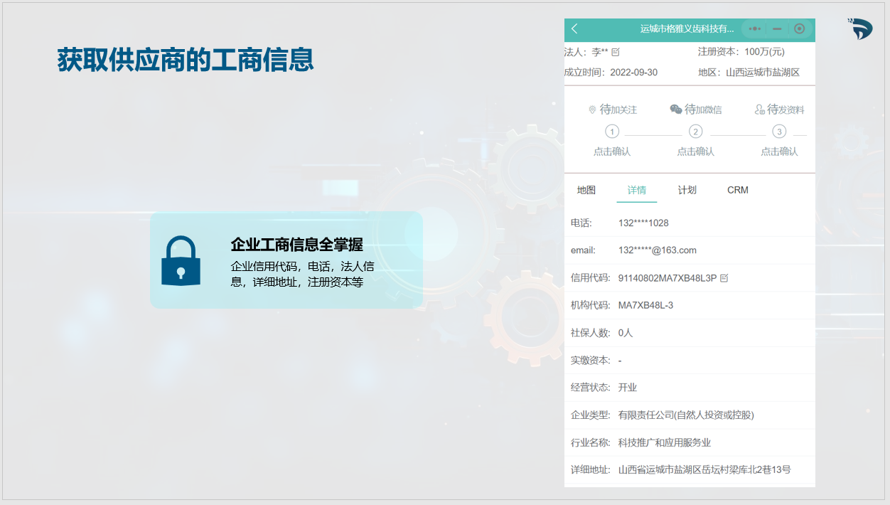Select step circle 3
The height and width of the screenshot is (505, 890).
coord(779,132)
